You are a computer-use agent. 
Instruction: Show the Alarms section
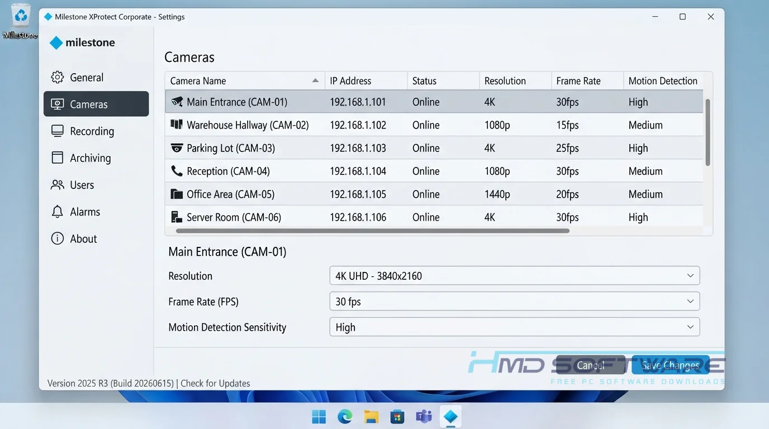tap(96, 211)
